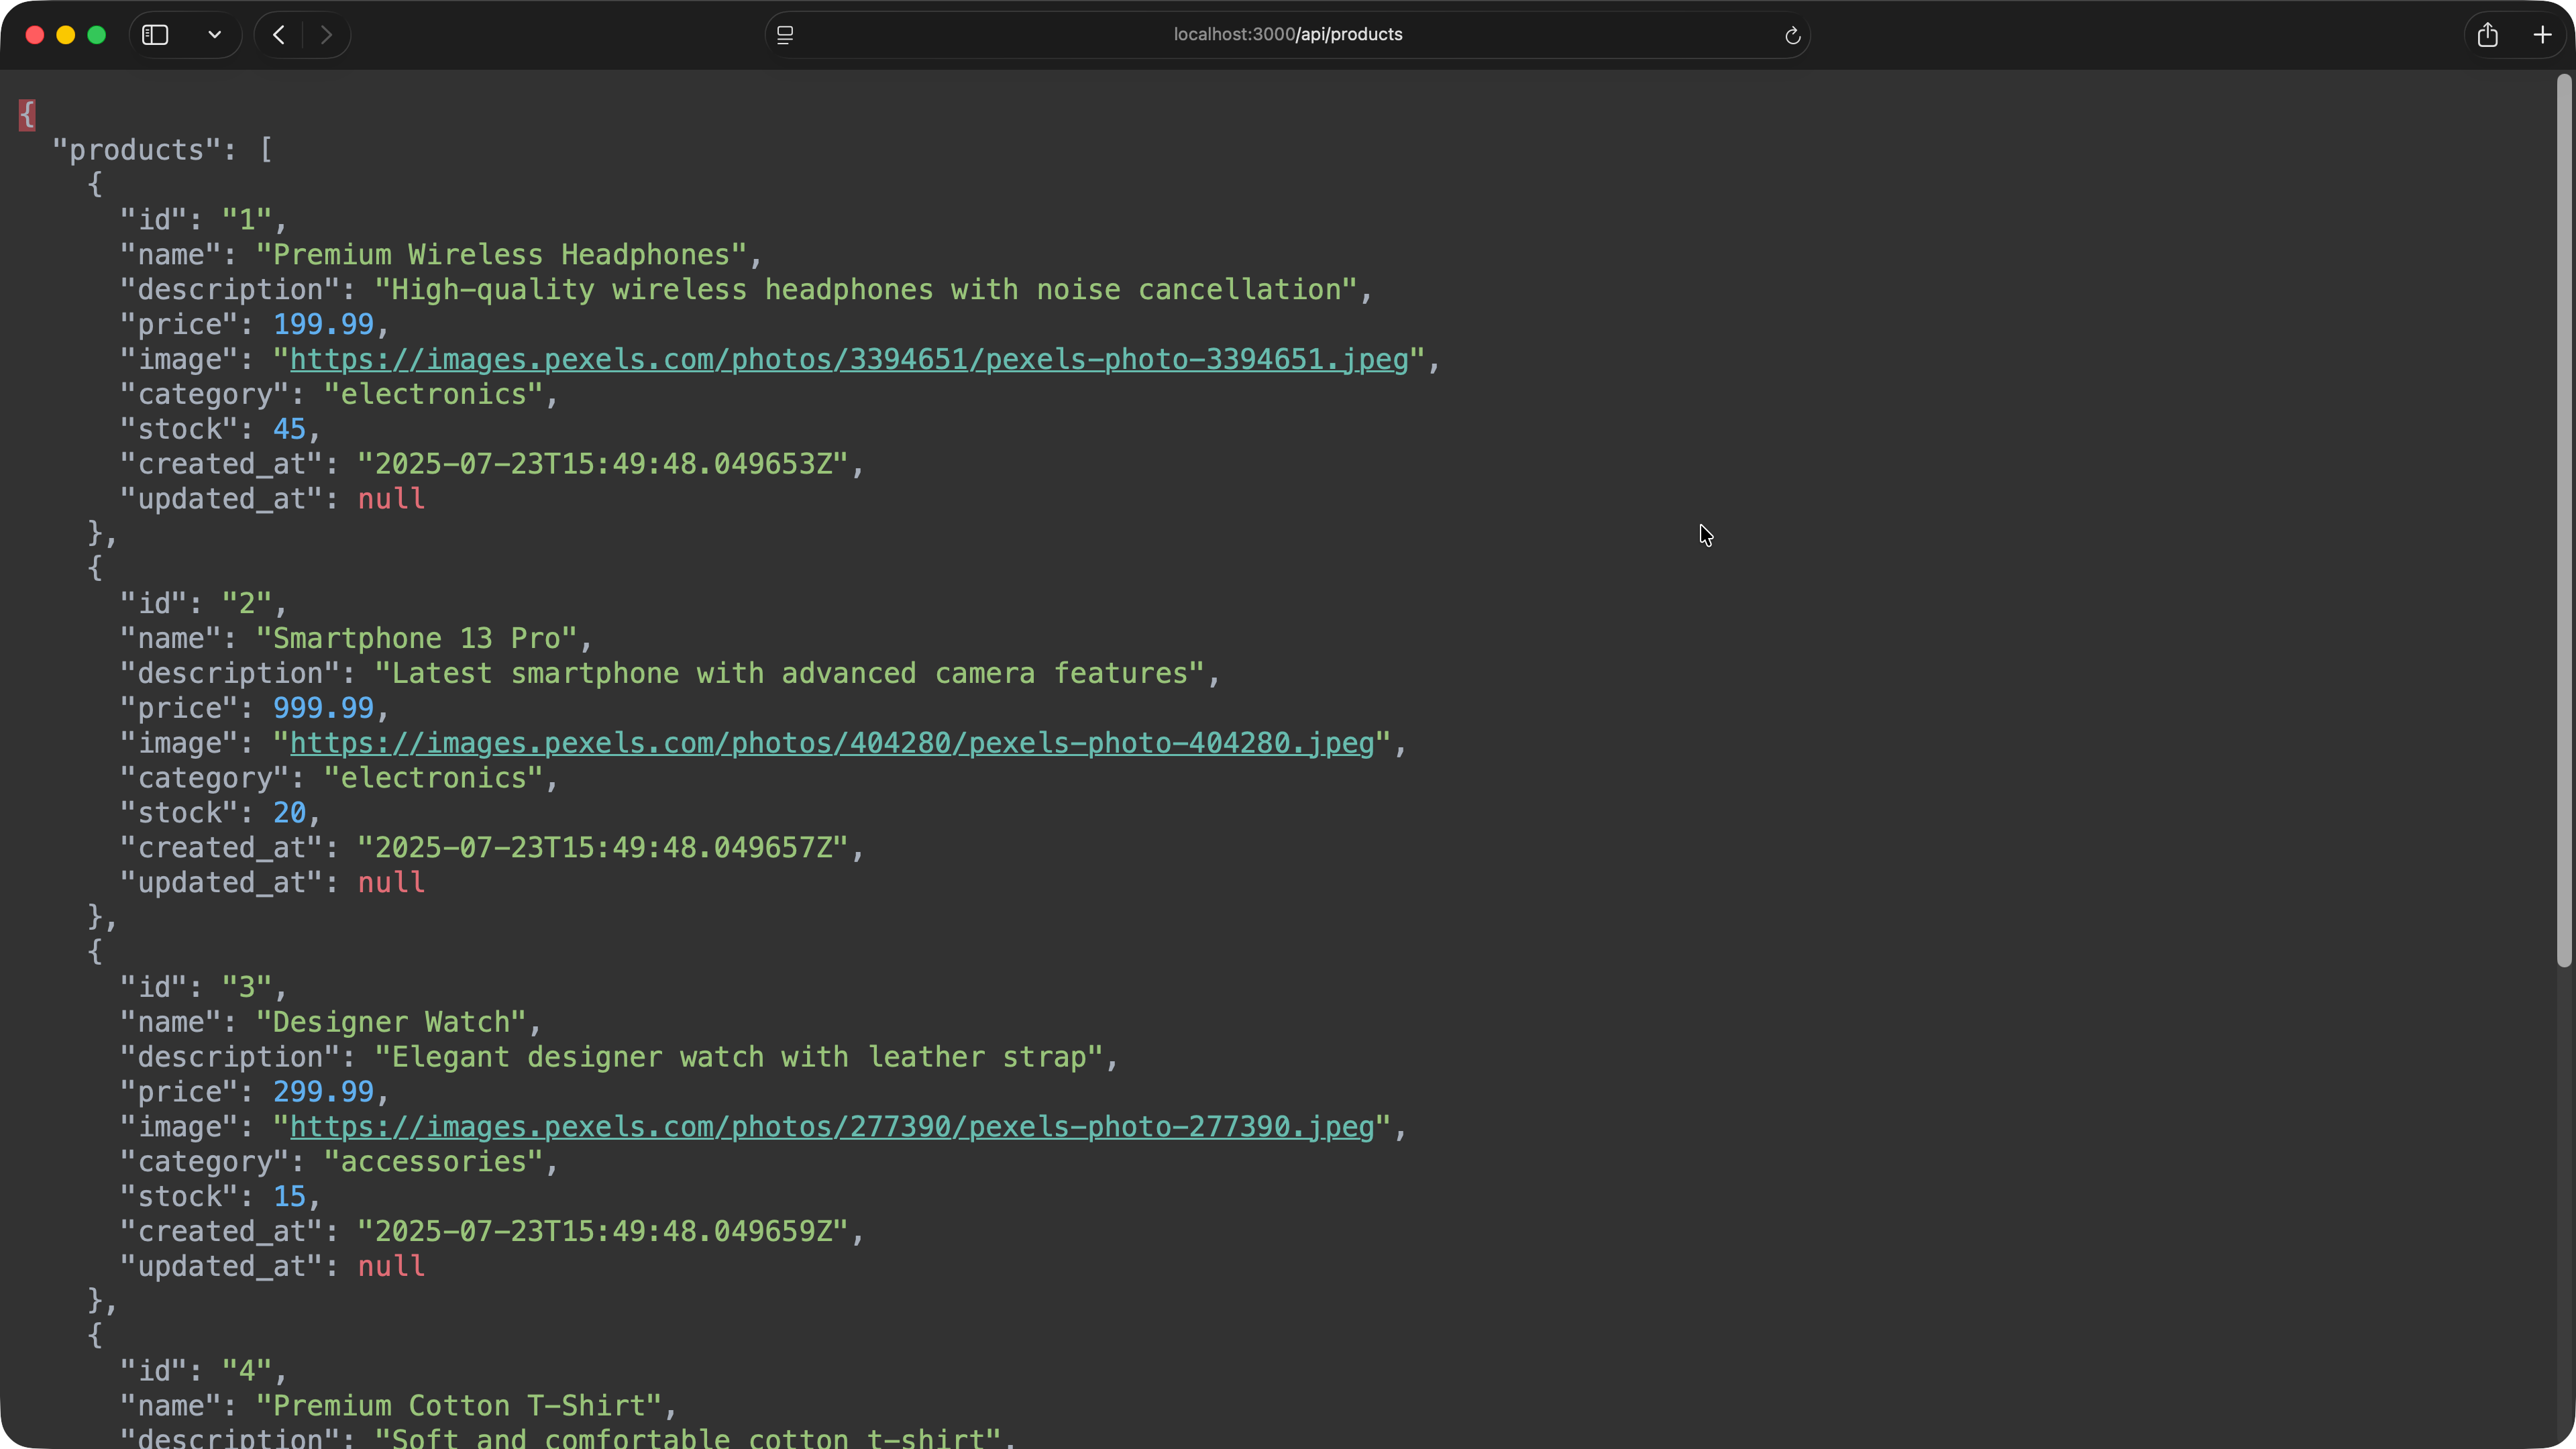Click the reader page-settings icon in address bar
The width and height of the screenshot is (2576, 1449).
(x=785, y=35)
